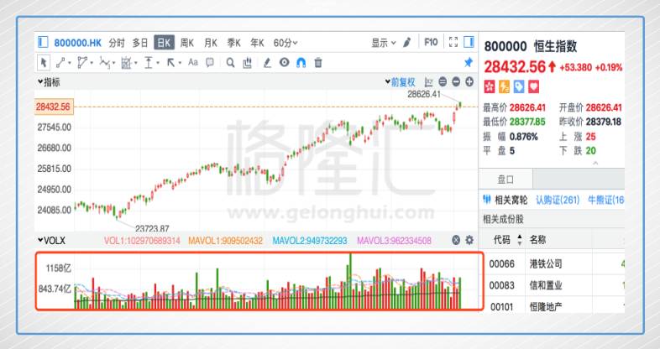Click the brush paint icon near 显示
Image resolution: width=660 pixels, height=349 pixels.
406,43
